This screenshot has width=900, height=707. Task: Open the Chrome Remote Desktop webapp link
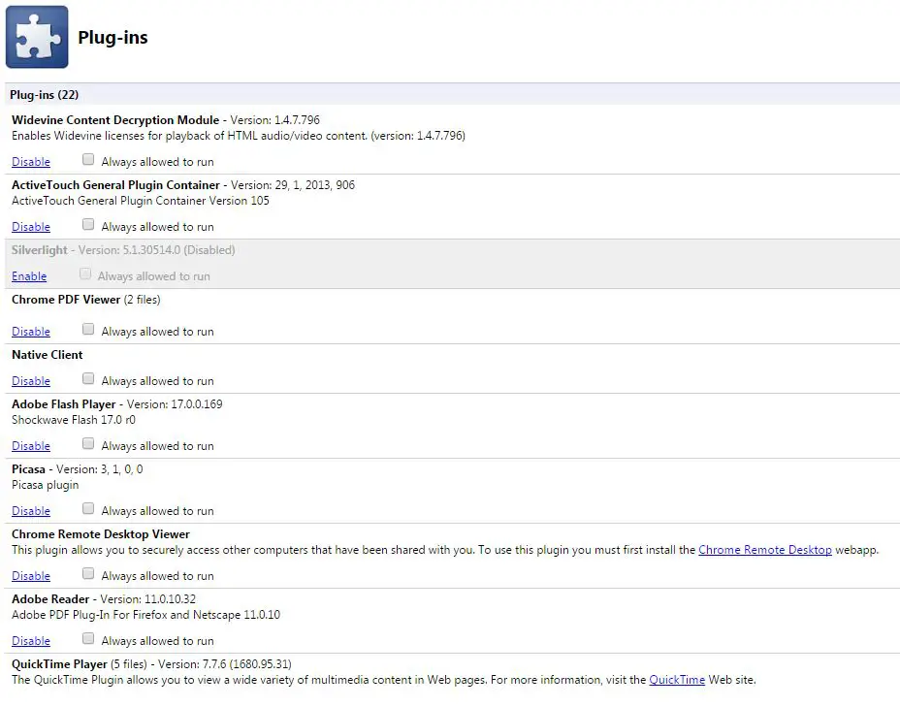(x=764, y=550)
